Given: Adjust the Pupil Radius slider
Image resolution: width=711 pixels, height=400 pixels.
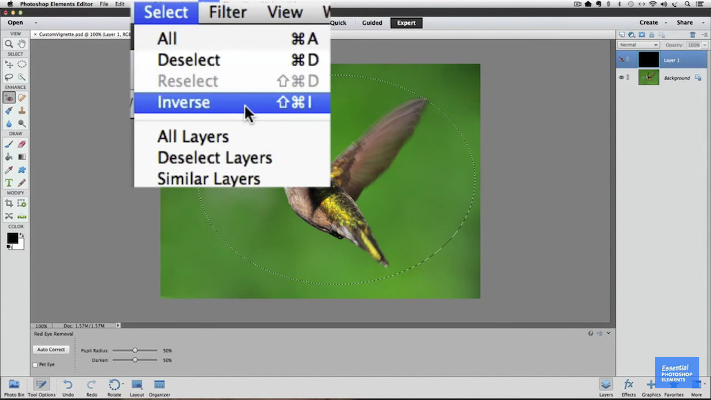Looking at the screenshot, I should pos(134,350).
